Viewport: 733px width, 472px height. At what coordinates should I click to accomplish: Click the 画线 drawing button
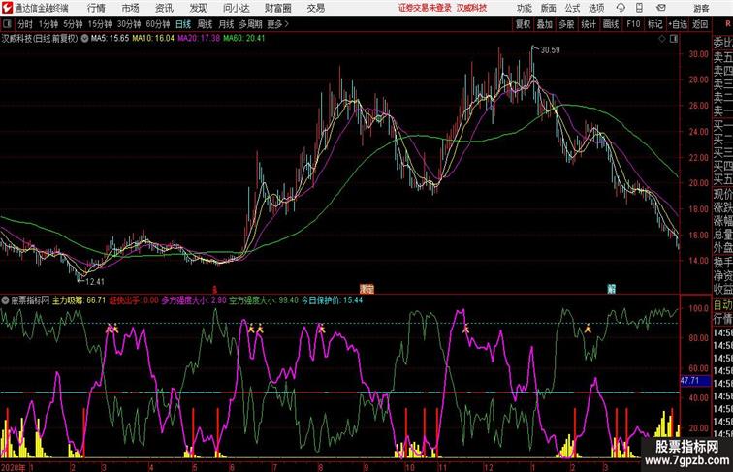tap(611, 24)
